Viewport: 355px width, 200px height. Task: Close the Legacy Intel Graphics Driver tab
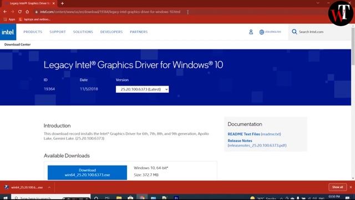coord(54,3)
